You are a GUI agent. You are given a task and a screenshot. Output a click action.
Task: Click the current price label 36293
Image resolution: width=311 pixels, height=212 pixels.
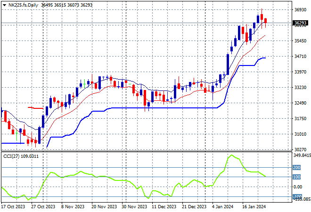pos(300,23)
